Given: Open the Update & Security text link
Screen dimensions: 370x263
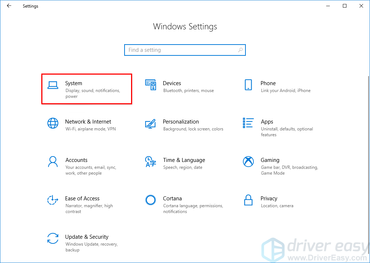Looking at the screenshot, I should coord(87,237).
